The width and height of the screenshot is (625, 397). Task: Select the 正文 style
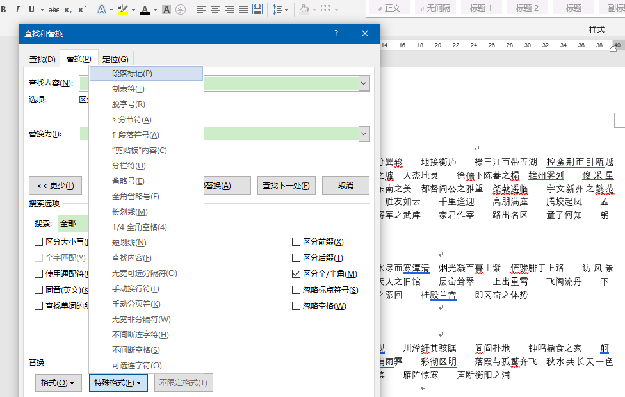[x=389, y=8]
